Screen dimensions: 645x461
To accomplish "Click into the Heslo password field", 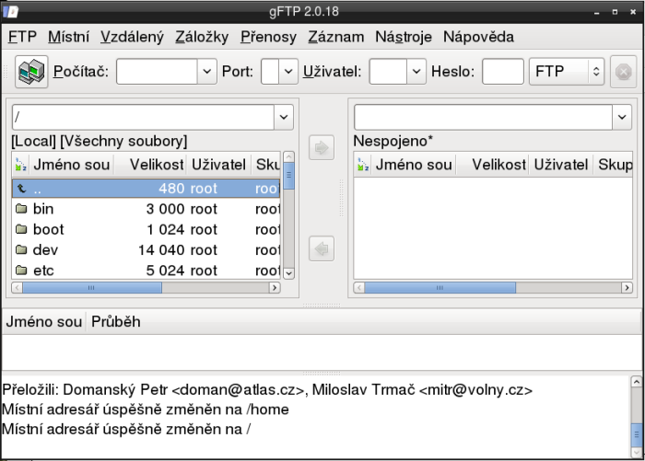I will click(502, 71).
